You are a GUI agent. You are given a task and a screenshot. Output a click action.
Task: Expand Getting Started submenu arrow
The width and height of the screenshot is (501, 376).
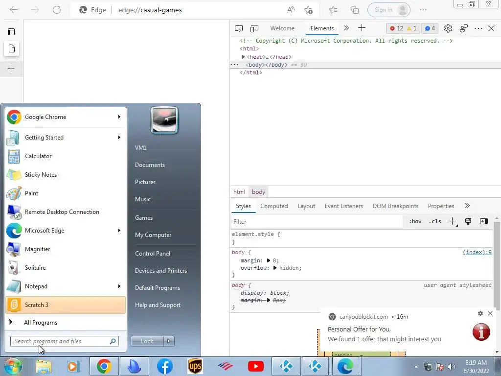(119, 138)
